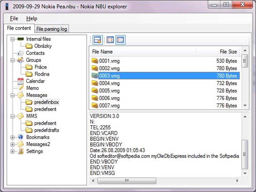
Task: Click envelope icon of 0006.vmg
Action: click(95, 98)
